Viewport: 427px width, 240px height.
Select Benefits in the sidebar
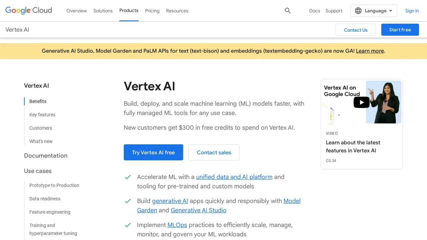tap(38, 101)
